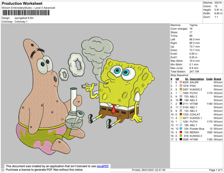Click the ABU 1 swatch with 186 stitches
The image size is (224, 173).
pos(181,125)
